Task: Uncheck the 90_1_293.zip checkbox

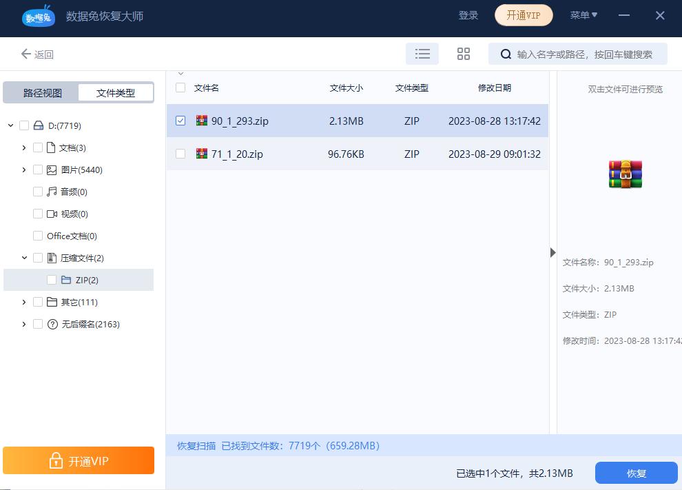Action: (x=180, y=121)
